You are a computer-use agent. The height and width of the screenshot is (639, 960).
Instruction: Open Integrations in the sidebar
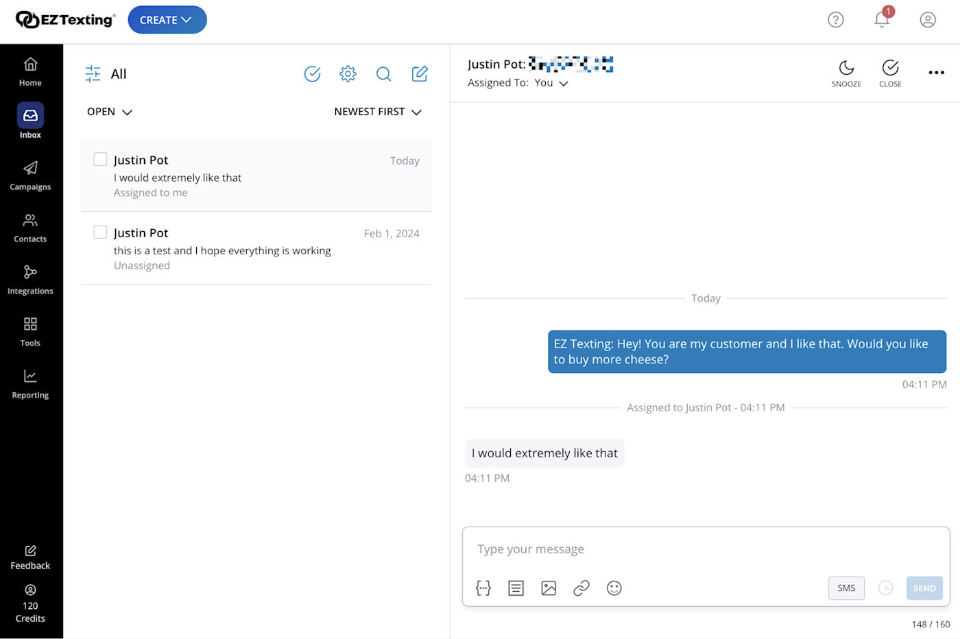30,280
